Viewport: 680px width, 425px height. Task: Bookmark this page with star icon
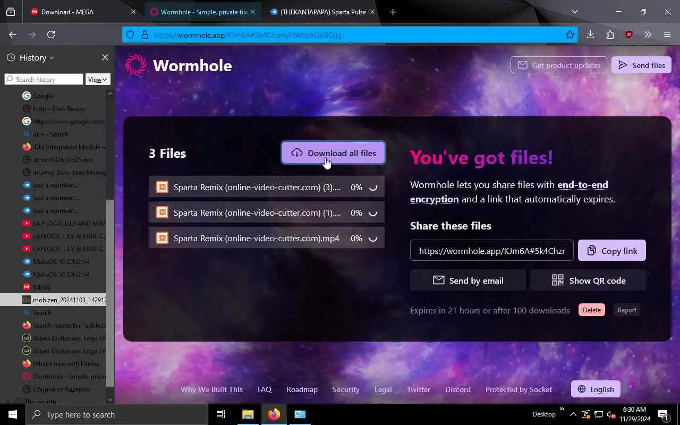[x=570, y=35]
